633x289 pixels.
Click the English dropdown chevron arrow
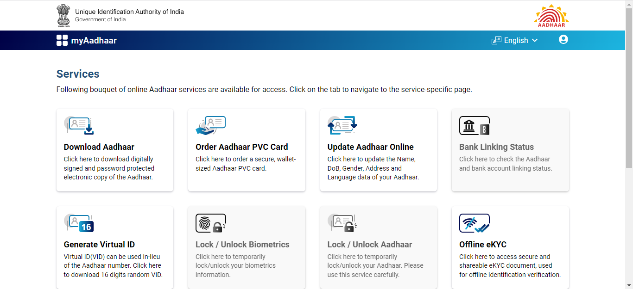(x=535, y=40)
